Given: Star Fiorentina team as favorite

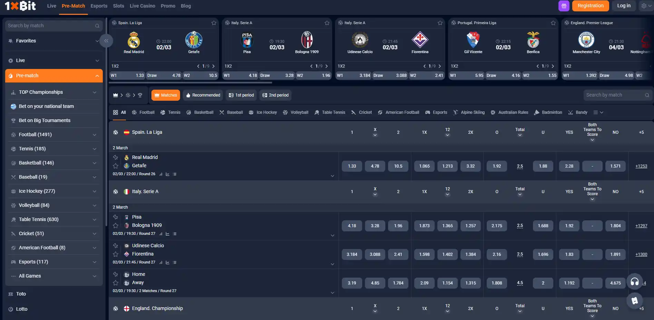Looking at the screenshot, I should (x=116, y=254).
